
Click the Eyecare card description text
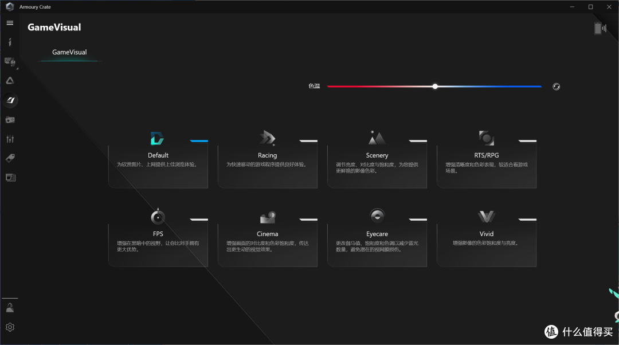pos(377,246)
